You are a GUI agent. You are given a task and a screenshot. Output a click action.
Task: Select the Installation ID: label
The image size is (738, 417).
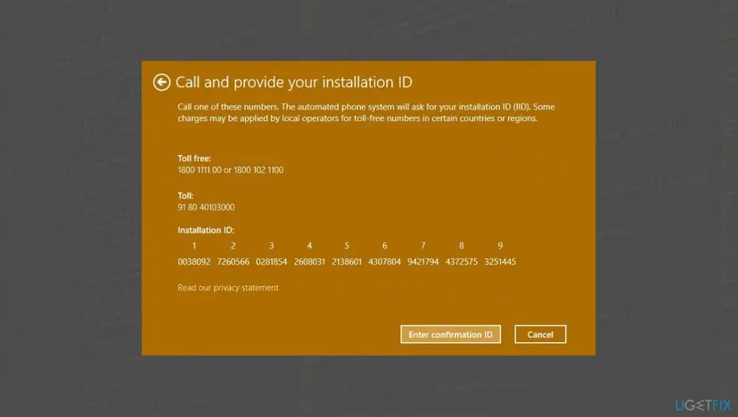(206, 230)
